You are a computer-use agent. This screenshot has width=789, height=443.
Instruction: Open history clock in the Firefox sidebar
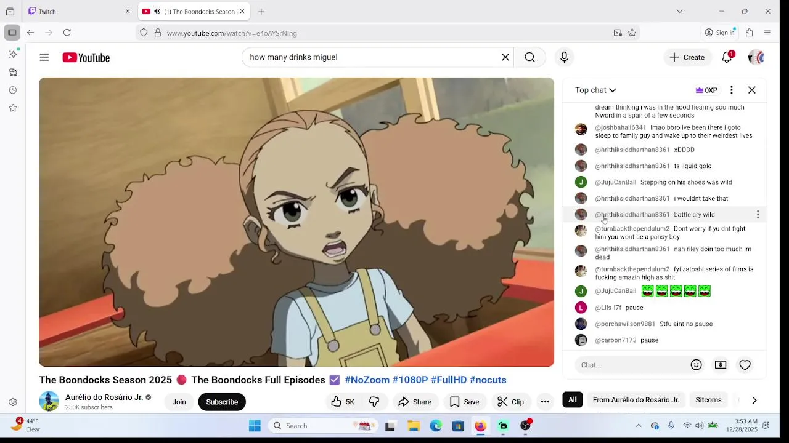[13, 90]
